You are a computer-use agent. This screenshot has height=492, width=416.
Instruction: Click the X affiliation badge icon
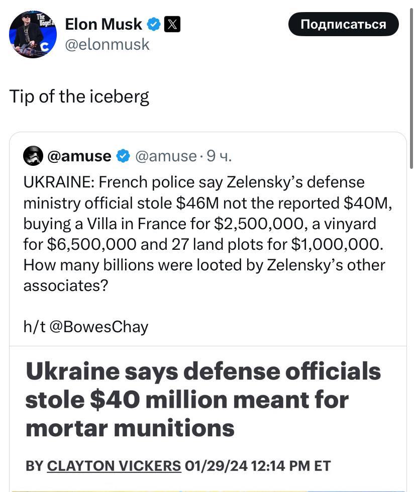tap(172, 24)
